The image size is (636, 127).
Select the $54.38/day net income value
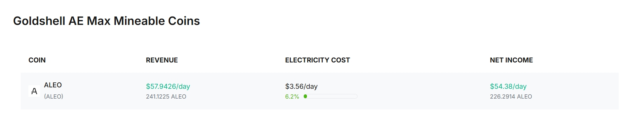508,86
